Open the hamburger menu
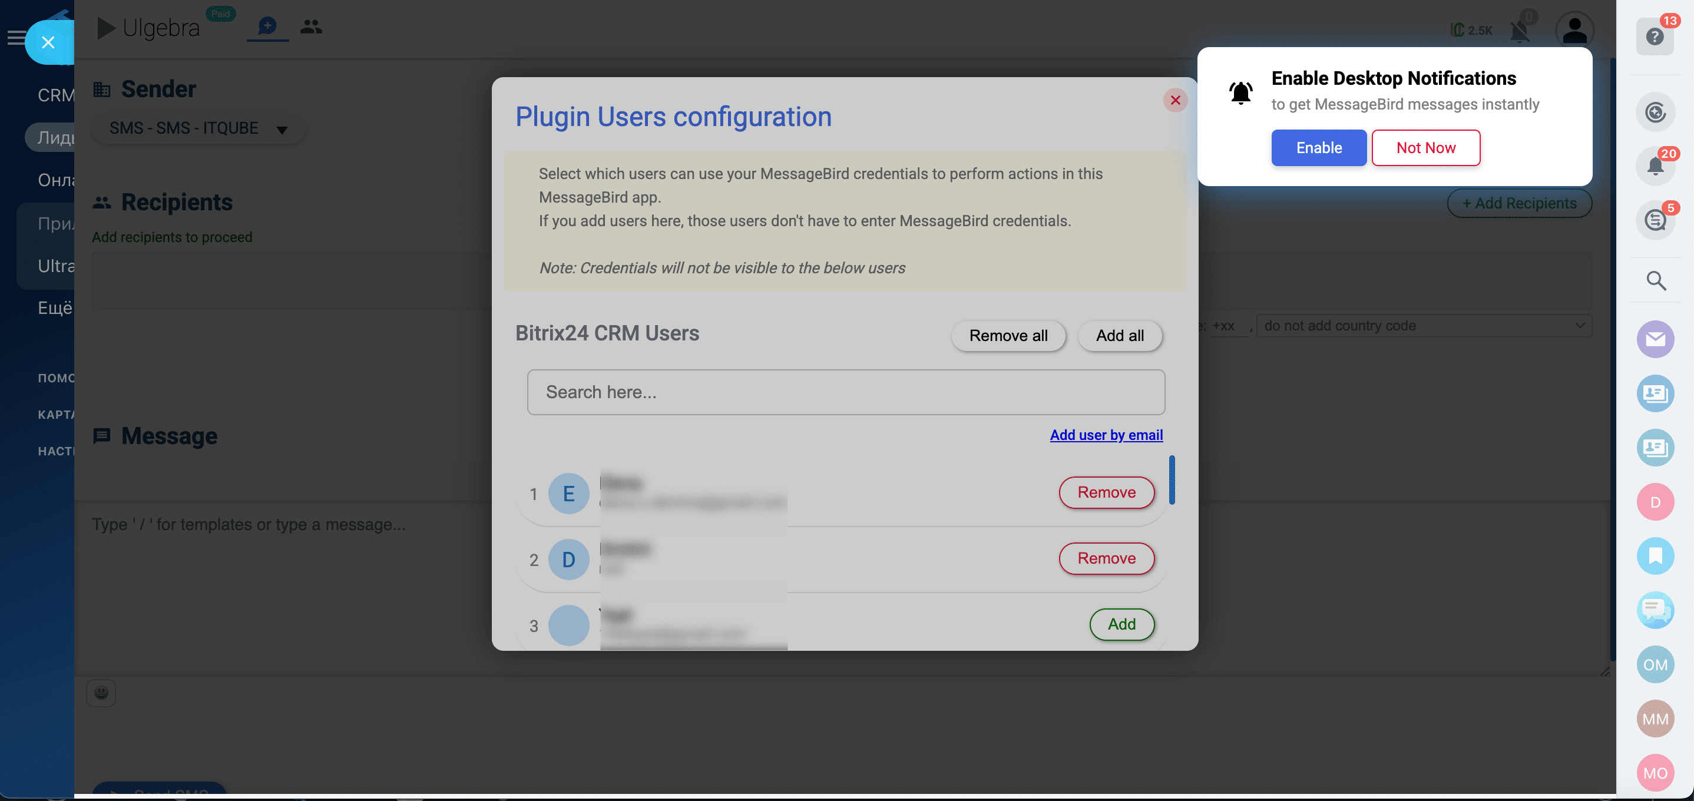Screen dimensions: 1694x801 15,38
